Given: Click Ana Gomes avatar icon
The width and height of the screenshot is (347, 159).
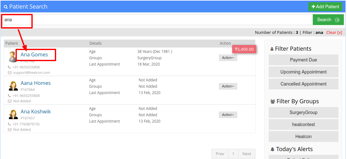Looking at the screenshot, I should click(13, 57).
